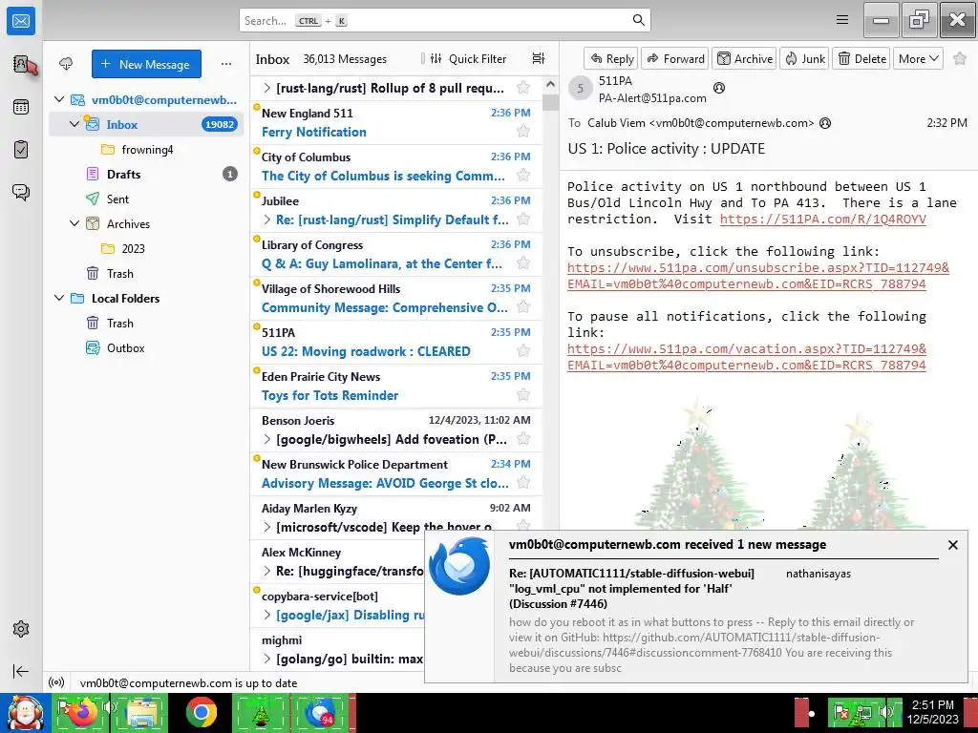
Task: Archive the open message
Action: coord(744,58)
